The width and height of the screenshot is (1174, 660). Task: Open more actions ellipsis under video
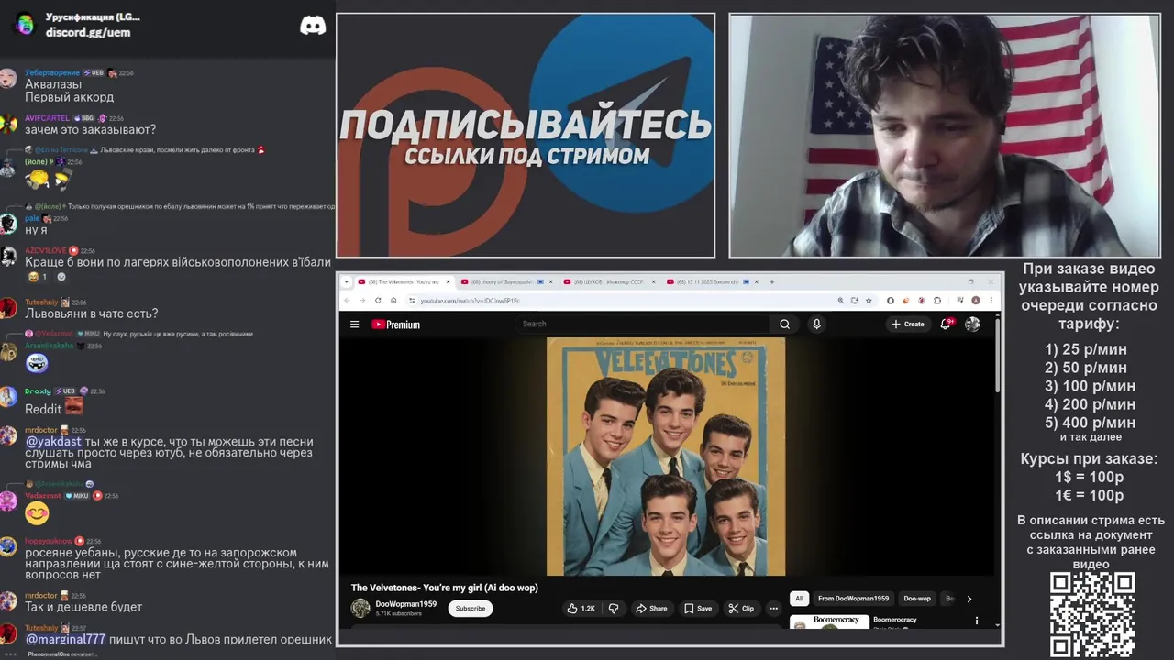pos(773,608)
